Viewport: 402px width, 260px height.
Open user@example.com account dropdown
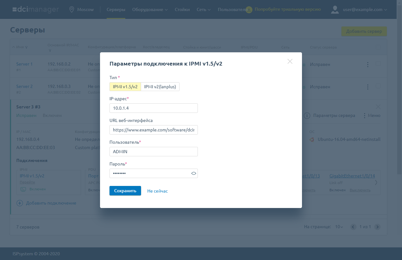tap(365, 9)
